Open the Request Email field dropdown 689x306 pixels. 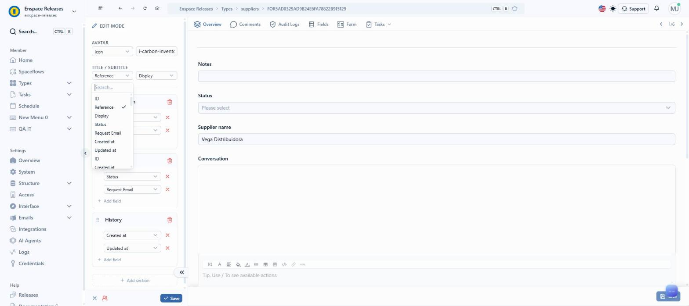[132, 189]
